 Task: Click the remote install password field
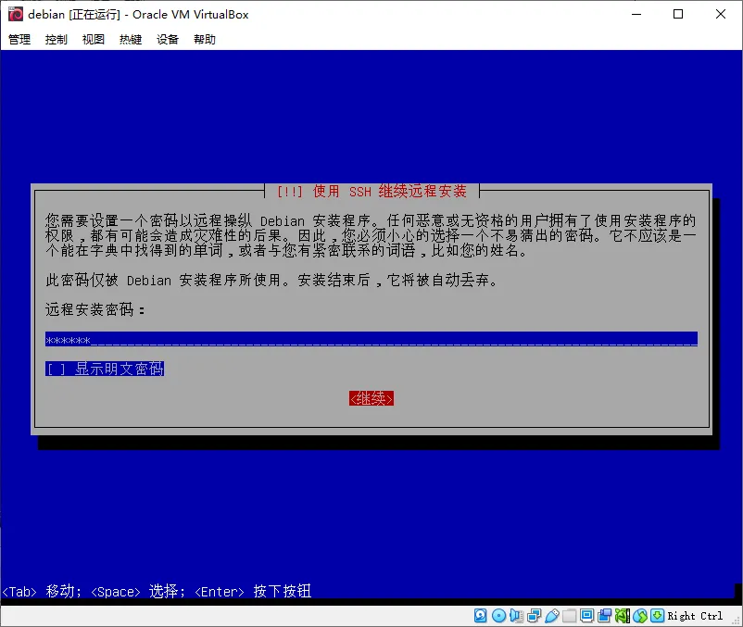371,339
